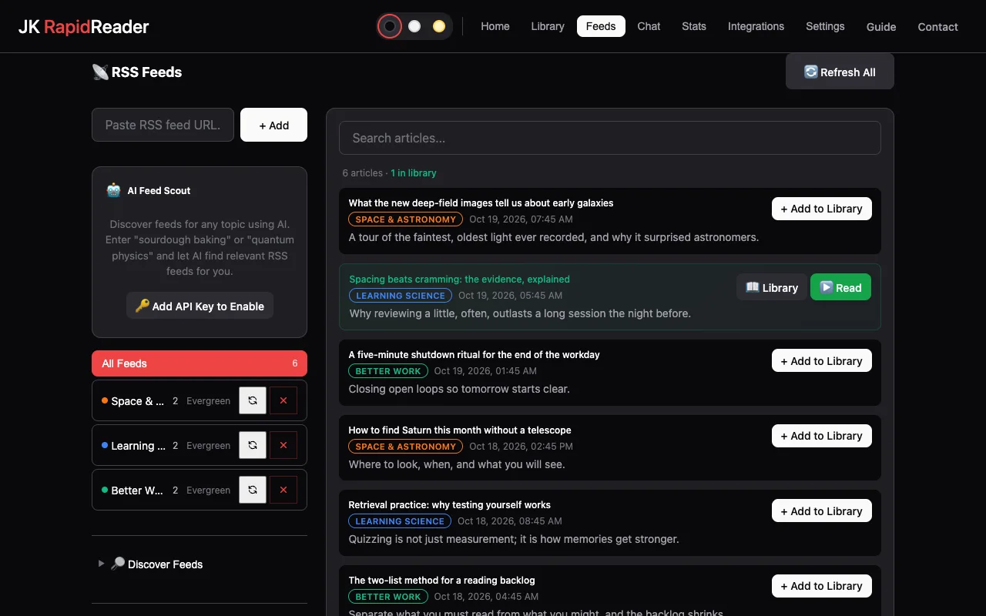The height and width of the screenshot is (616, 986).
Task: Refresh the Better Work feed
Action: tap(253, 490)
